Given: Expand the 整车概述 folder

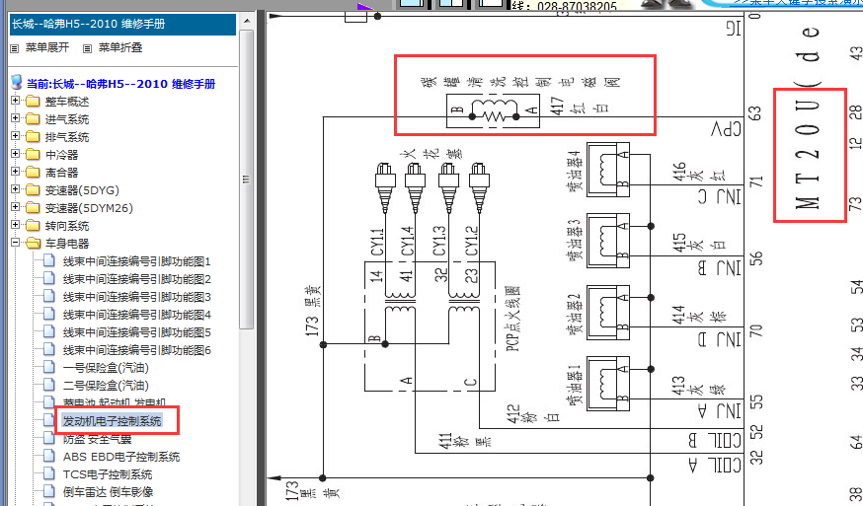Looking at the screenshot, I should point(16,101).
